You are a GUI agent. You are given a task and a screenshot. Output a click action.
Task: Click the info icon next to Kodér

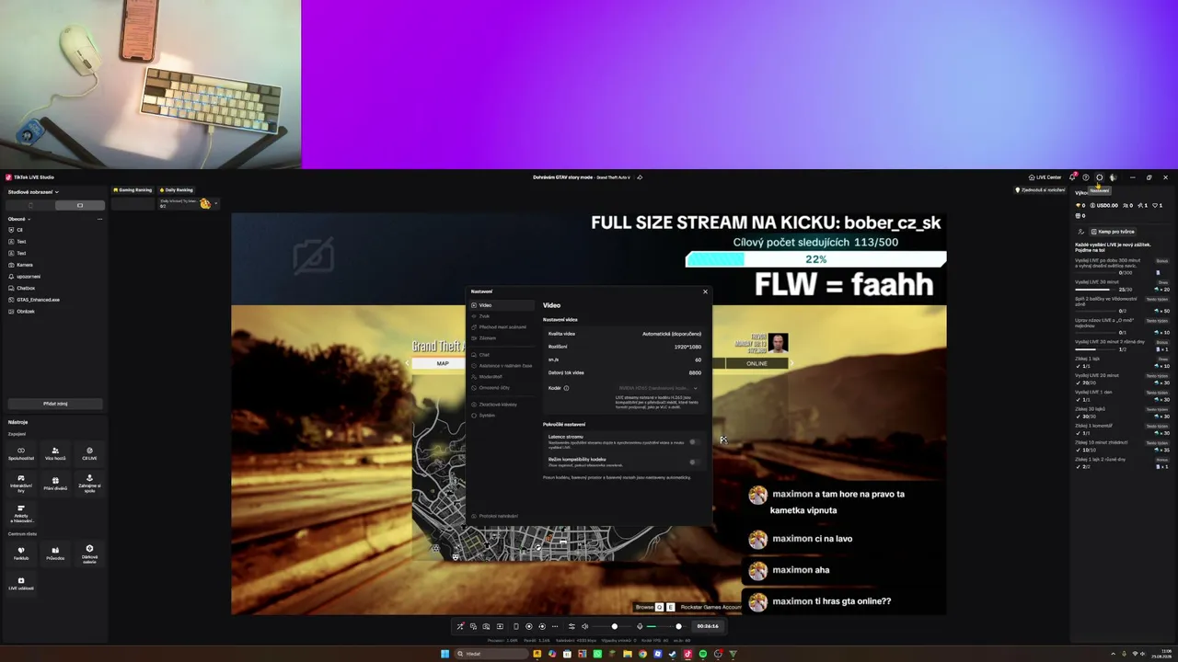tap(566, 388)
